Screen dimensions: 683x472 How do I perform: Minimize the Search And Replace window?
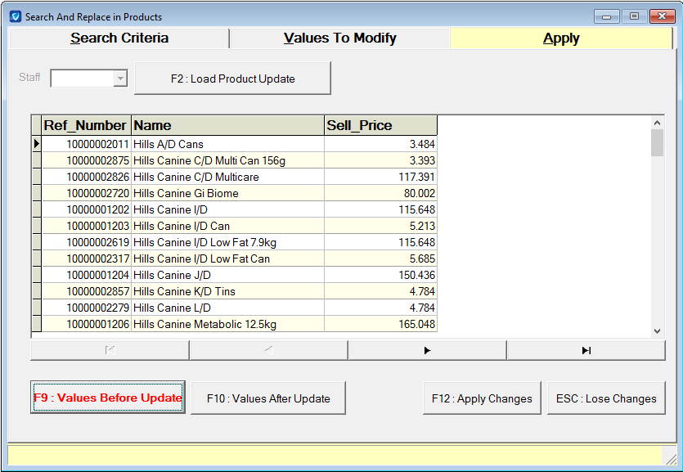pyautogui.click(x=606, y=16)
